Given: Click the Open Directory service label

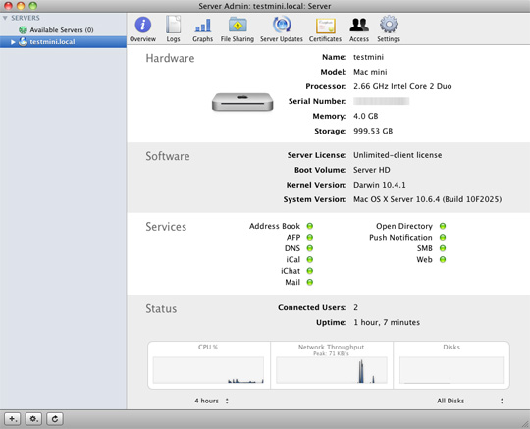Looking at the screenshot, I should click(x=404, y=226).
